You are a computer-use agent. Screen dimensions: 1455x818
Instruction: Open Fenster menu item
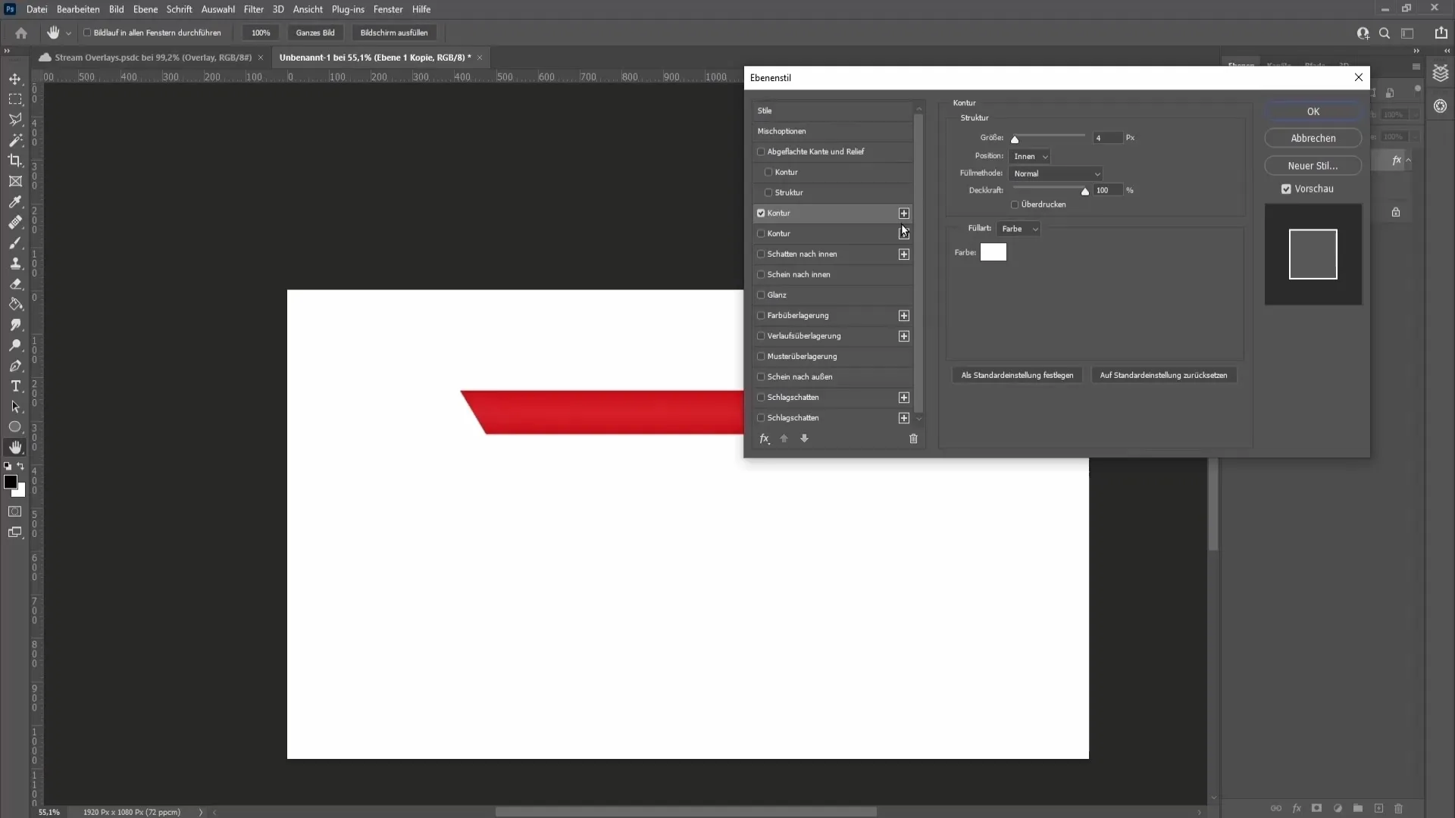point(388,8)
